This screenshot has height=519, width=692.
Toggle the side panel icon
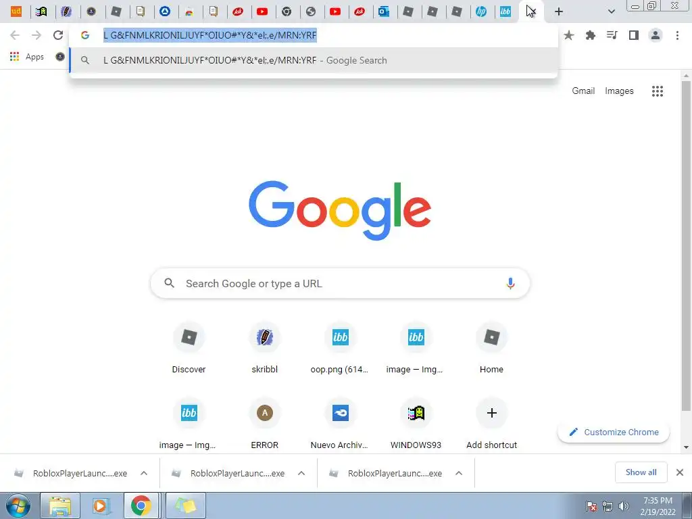click(x=634, y=35)
